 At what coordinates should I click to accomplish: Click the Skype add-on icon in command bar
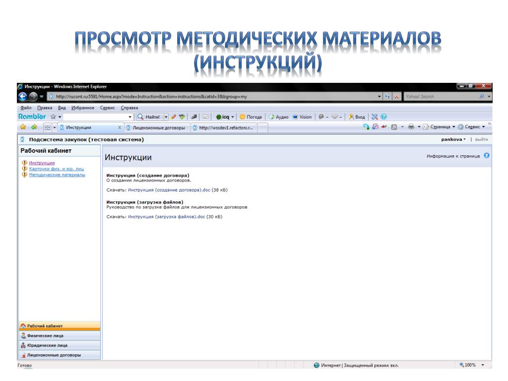click(x=366, y=127)
